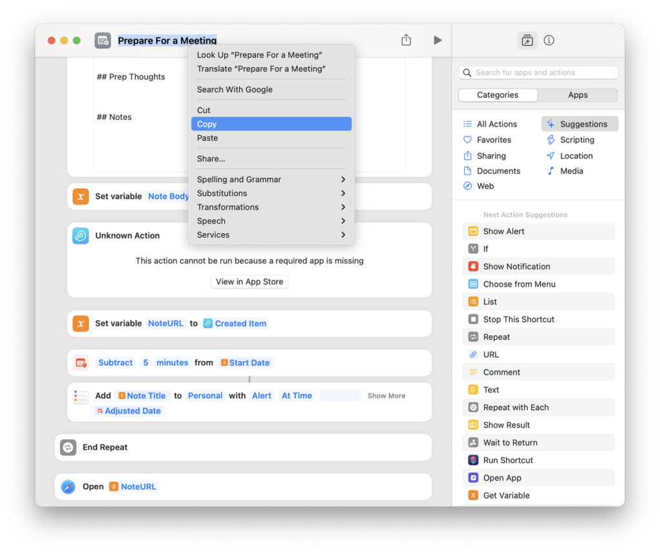Click the Show Alert suggestion icon
This screenshot has height=553, width=660.
coord(473,231)
